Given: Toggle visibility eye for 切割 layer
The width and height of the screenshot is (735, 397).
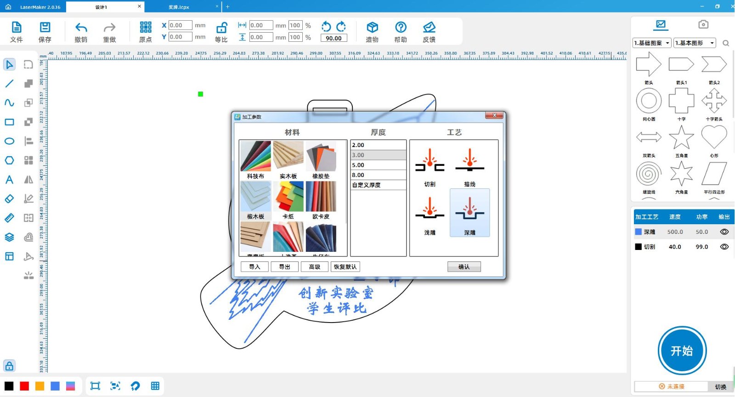Looking at the screenshot, I should (724, 247).
